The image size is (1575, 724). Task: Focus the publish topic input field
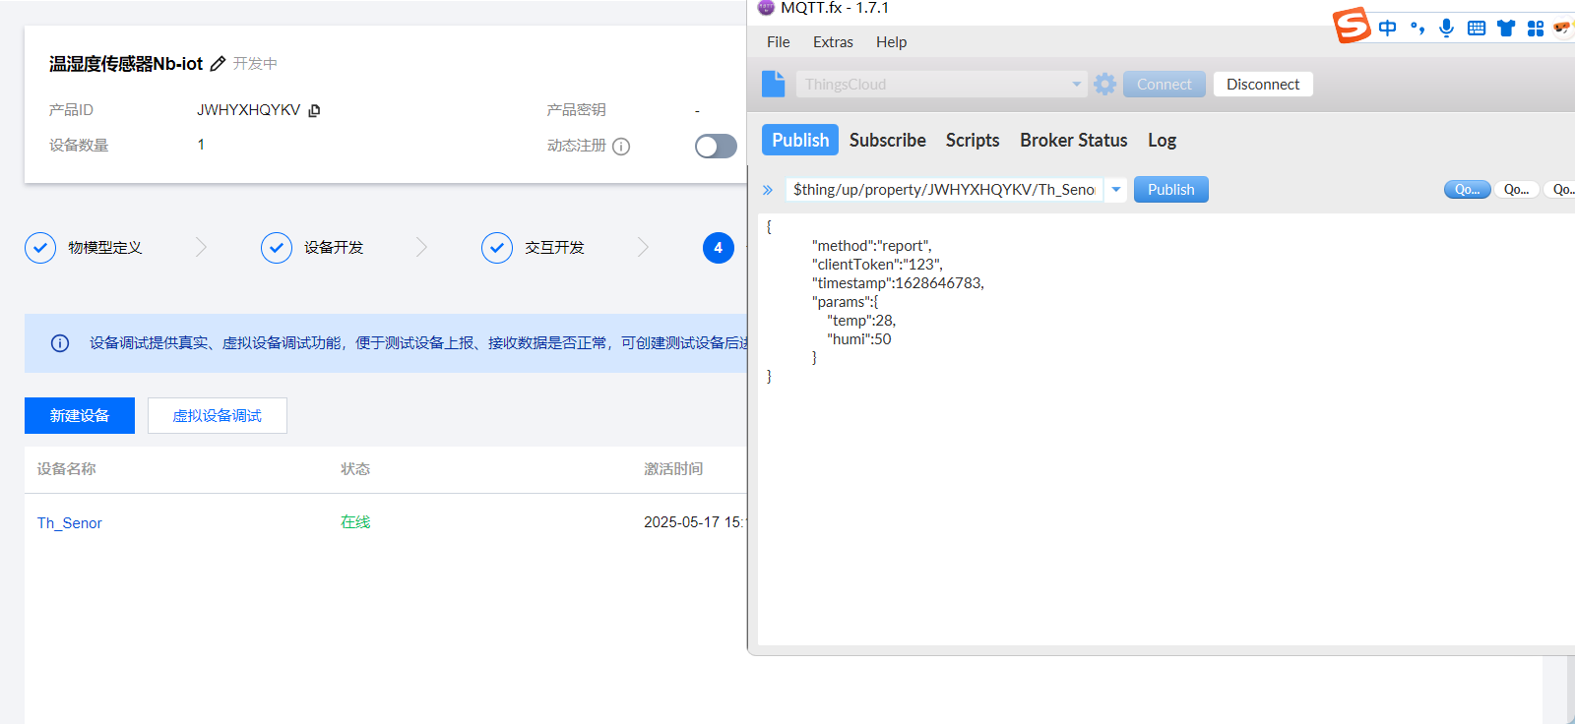[944, 190]
